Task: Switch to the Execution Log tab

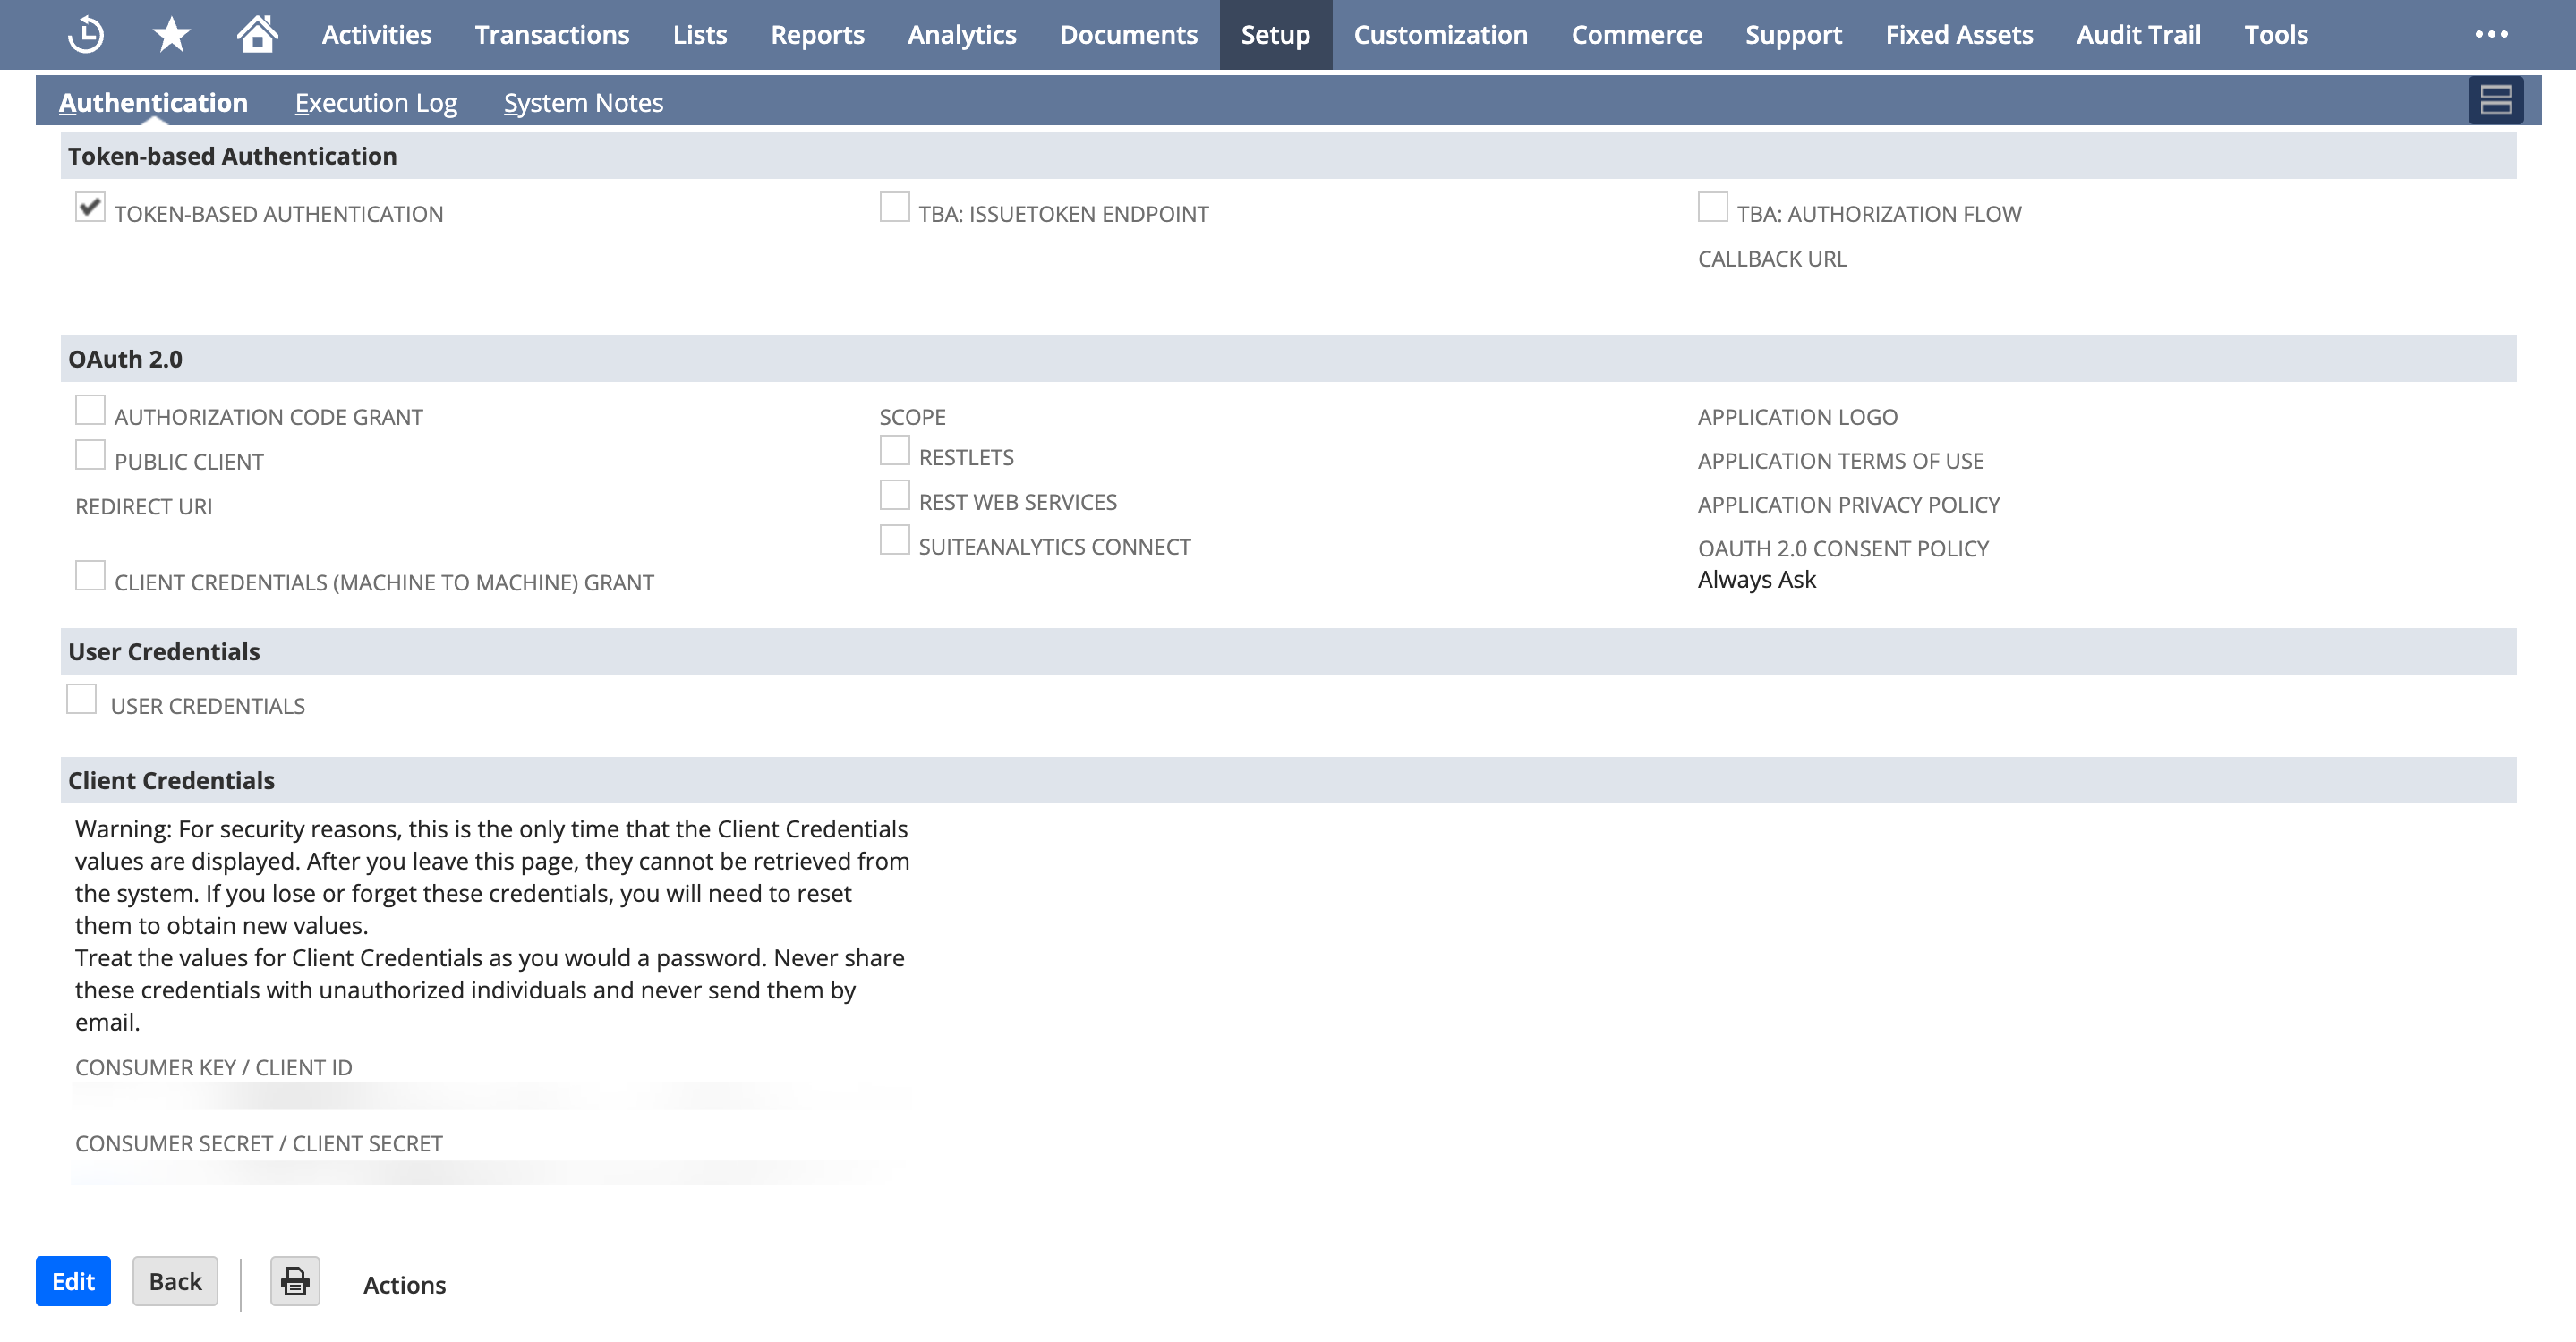Action: [x=375, y=102]
